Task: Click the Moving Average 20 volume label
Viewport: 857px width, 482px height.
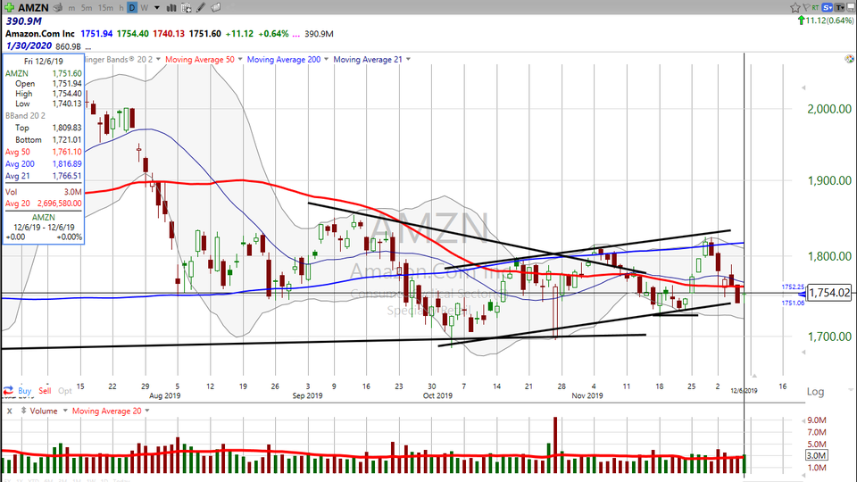Action: [106, 411]
